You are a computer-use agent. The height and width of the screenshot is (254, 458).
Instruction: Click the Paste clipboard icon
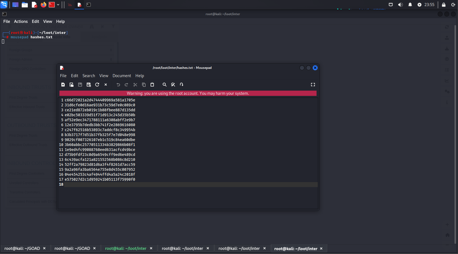tap(152, 85)
